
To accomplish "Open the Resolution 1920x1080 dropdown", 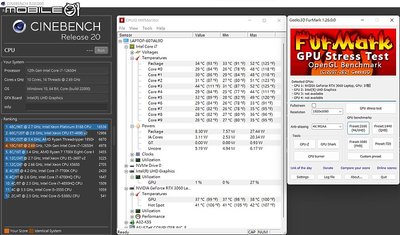I will (x=327, y=111).
